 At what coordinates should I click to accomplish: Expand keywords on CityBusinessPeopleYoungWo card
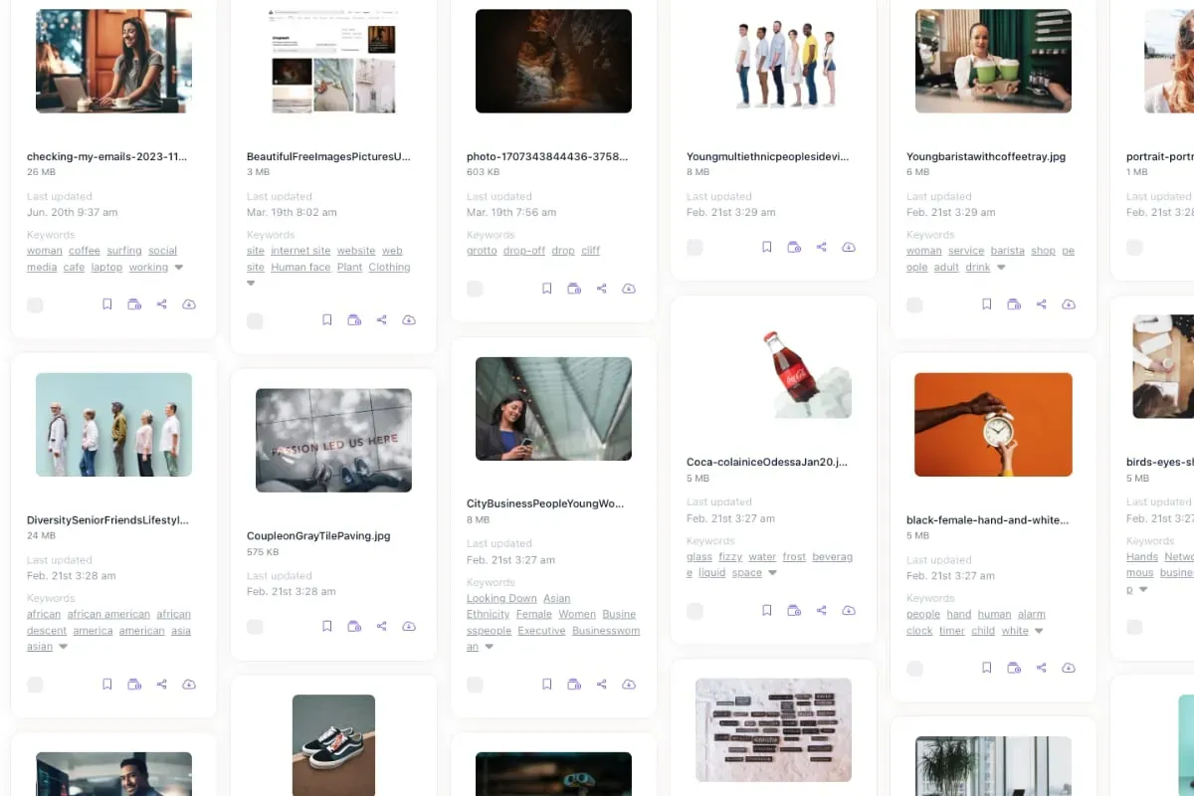[x=489, y=647]
